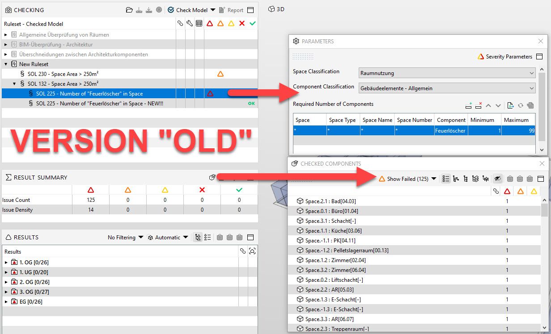Image resolution: width=551 pixels, height=334 pixels.
Task: Expand Allgemeine Überprüfung von Räumen ruleset
Action: click(x=6, y=34)
